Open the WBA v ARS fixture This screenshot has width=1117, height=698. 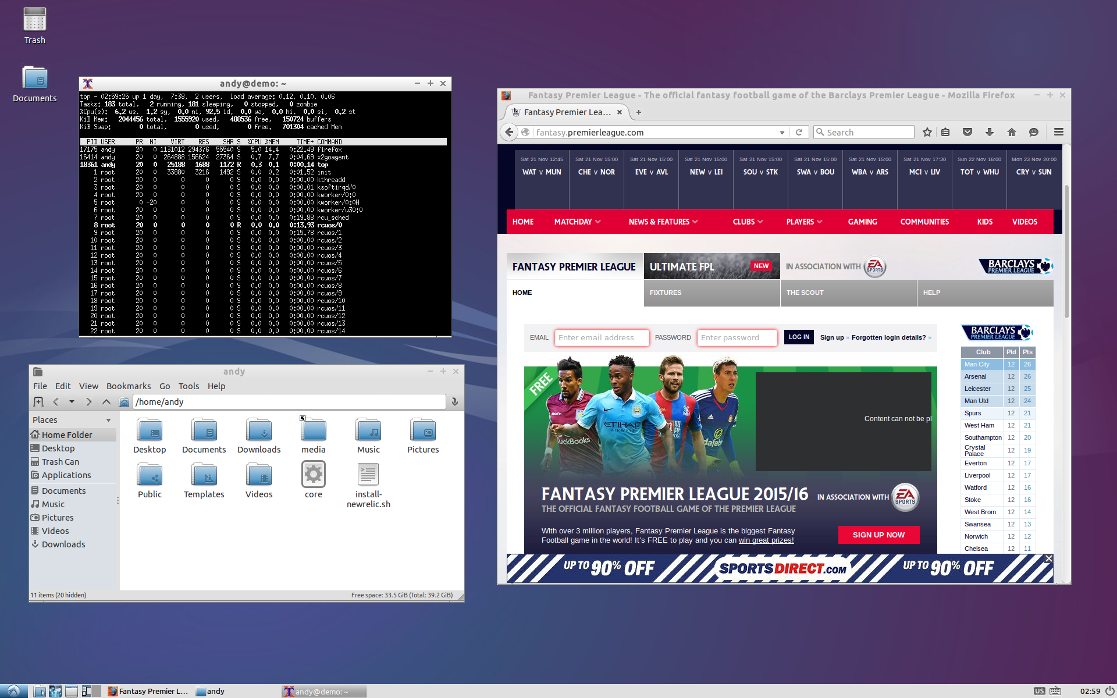point(870,172)
